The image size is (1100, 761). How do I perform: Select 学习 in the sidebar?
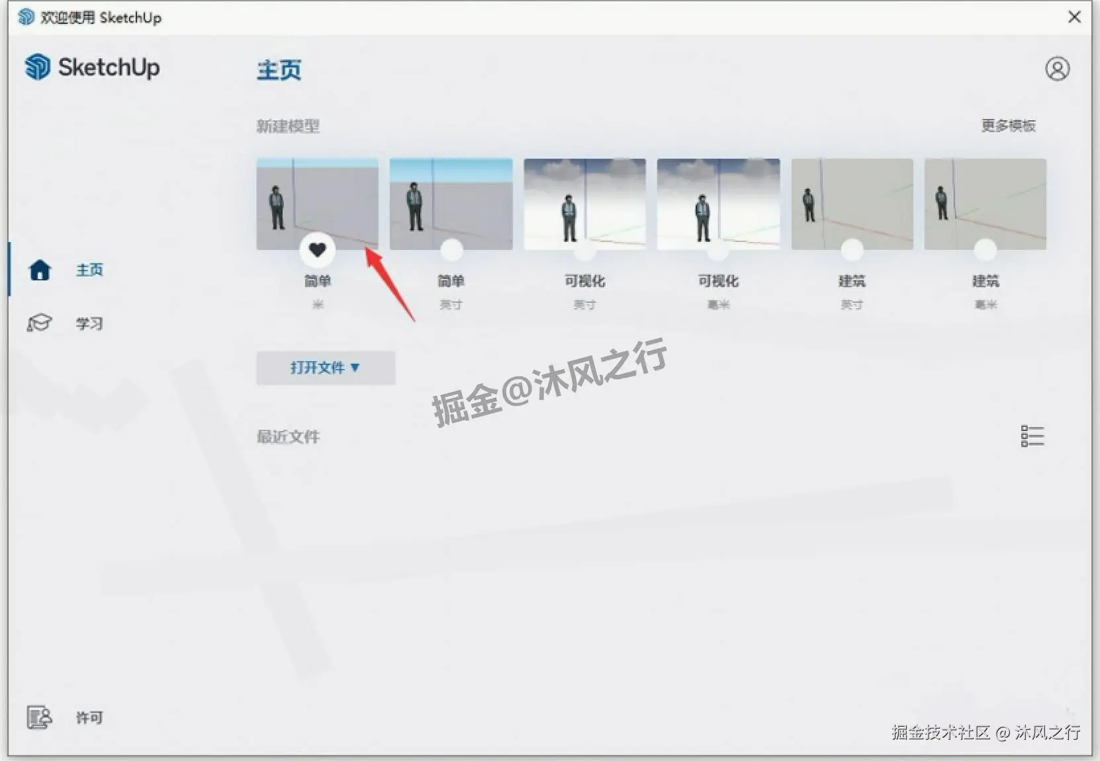(x=89, y=323)
